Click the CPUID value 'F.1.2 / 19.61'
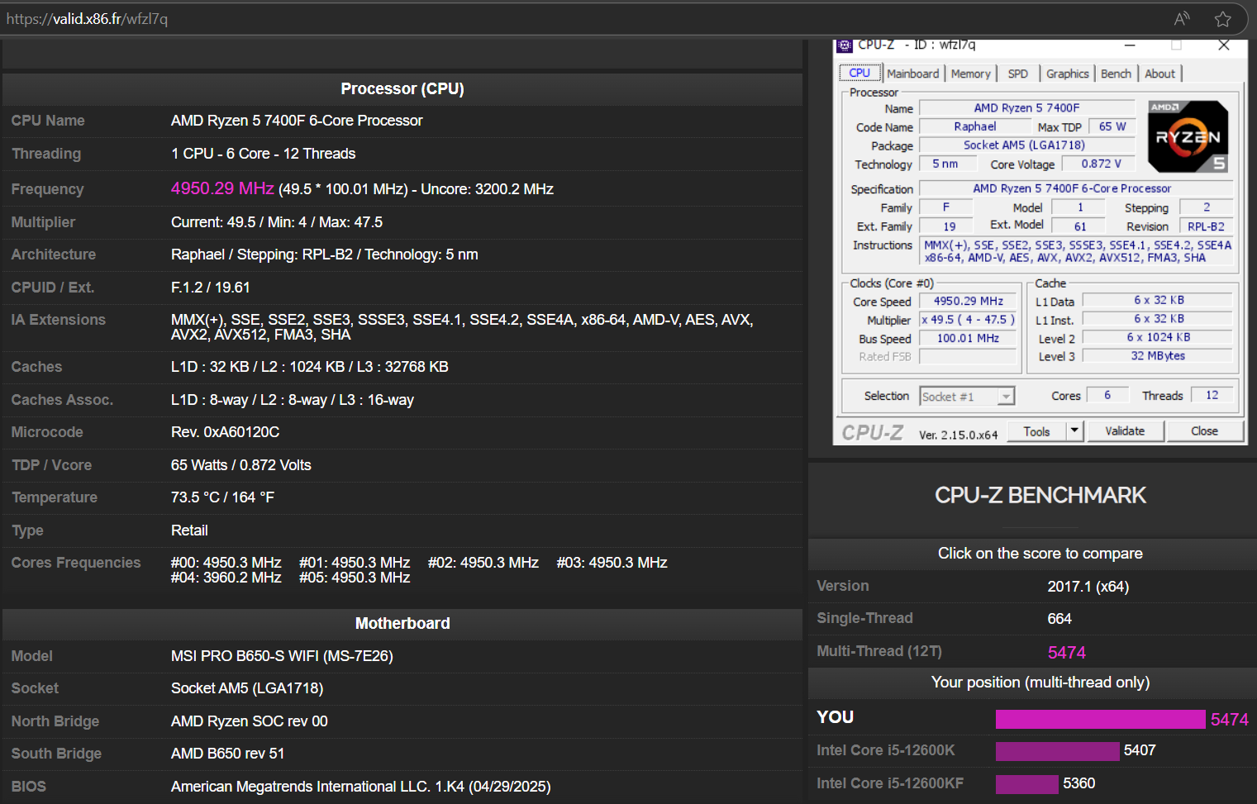The image size is (1257, 804). point(210,288)
